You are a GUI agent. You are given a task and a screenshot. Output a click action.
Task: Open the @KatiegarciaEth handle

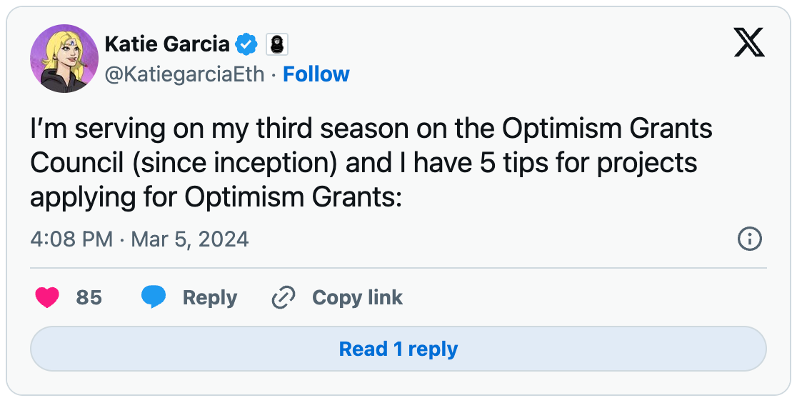tap(184, 74)
